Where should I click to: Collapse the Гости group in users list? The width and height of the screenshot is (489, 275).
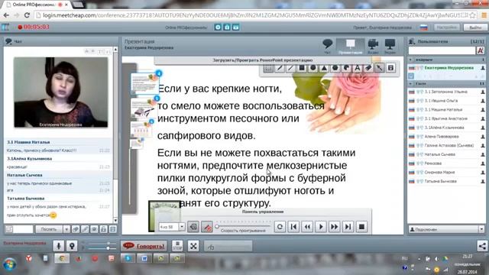pyautogui.click(x=410, y=83)
